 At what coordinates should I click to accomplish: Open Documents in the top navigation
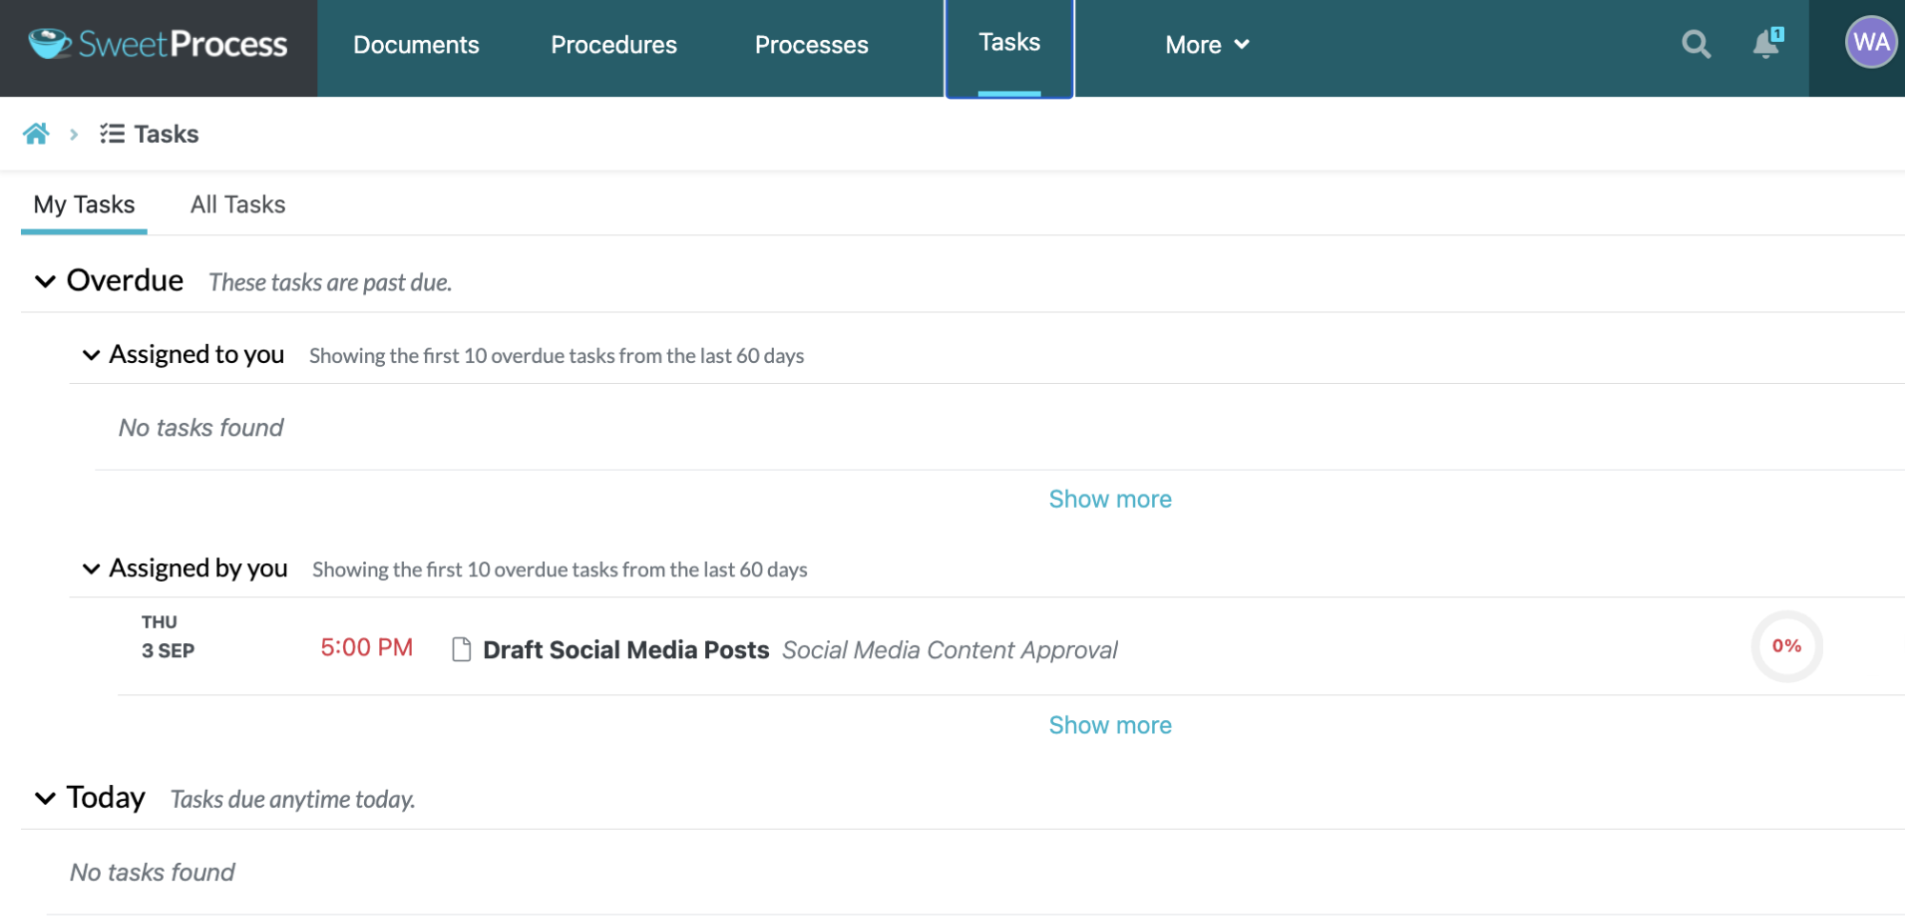[x=416, y=45]
